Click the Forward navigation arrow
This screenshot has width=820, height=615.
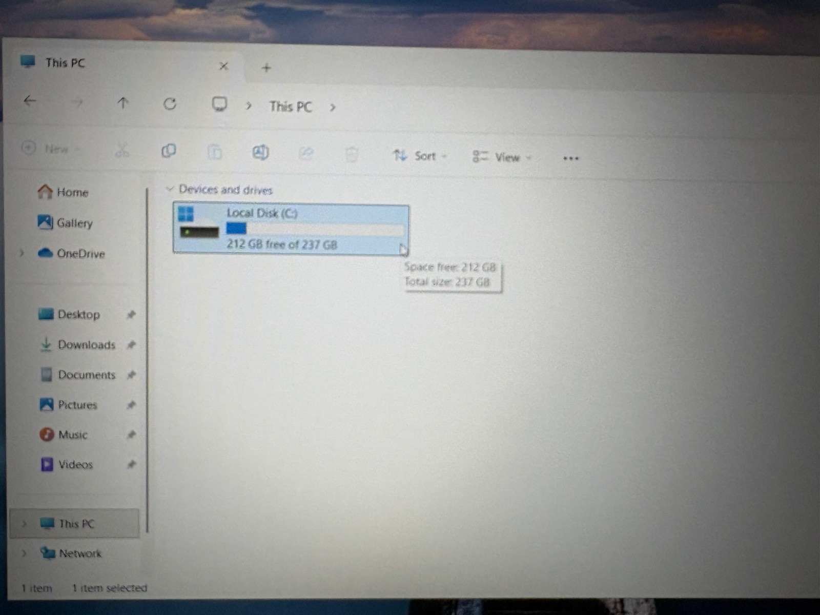pos(77,102)
